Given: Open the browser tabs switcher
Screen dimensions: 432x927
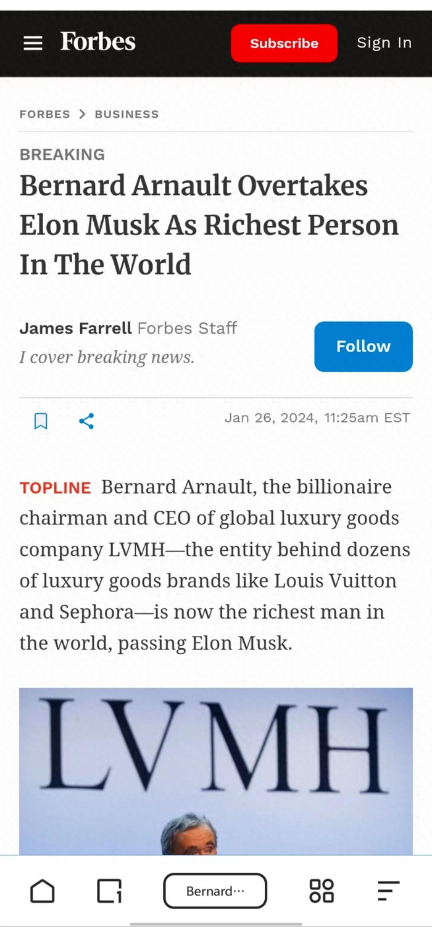Looking at the screenshot, I should coord(109,891).
